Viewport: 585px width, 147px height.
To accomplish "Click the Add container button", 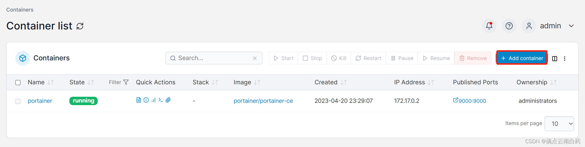I will click(522, 58).
